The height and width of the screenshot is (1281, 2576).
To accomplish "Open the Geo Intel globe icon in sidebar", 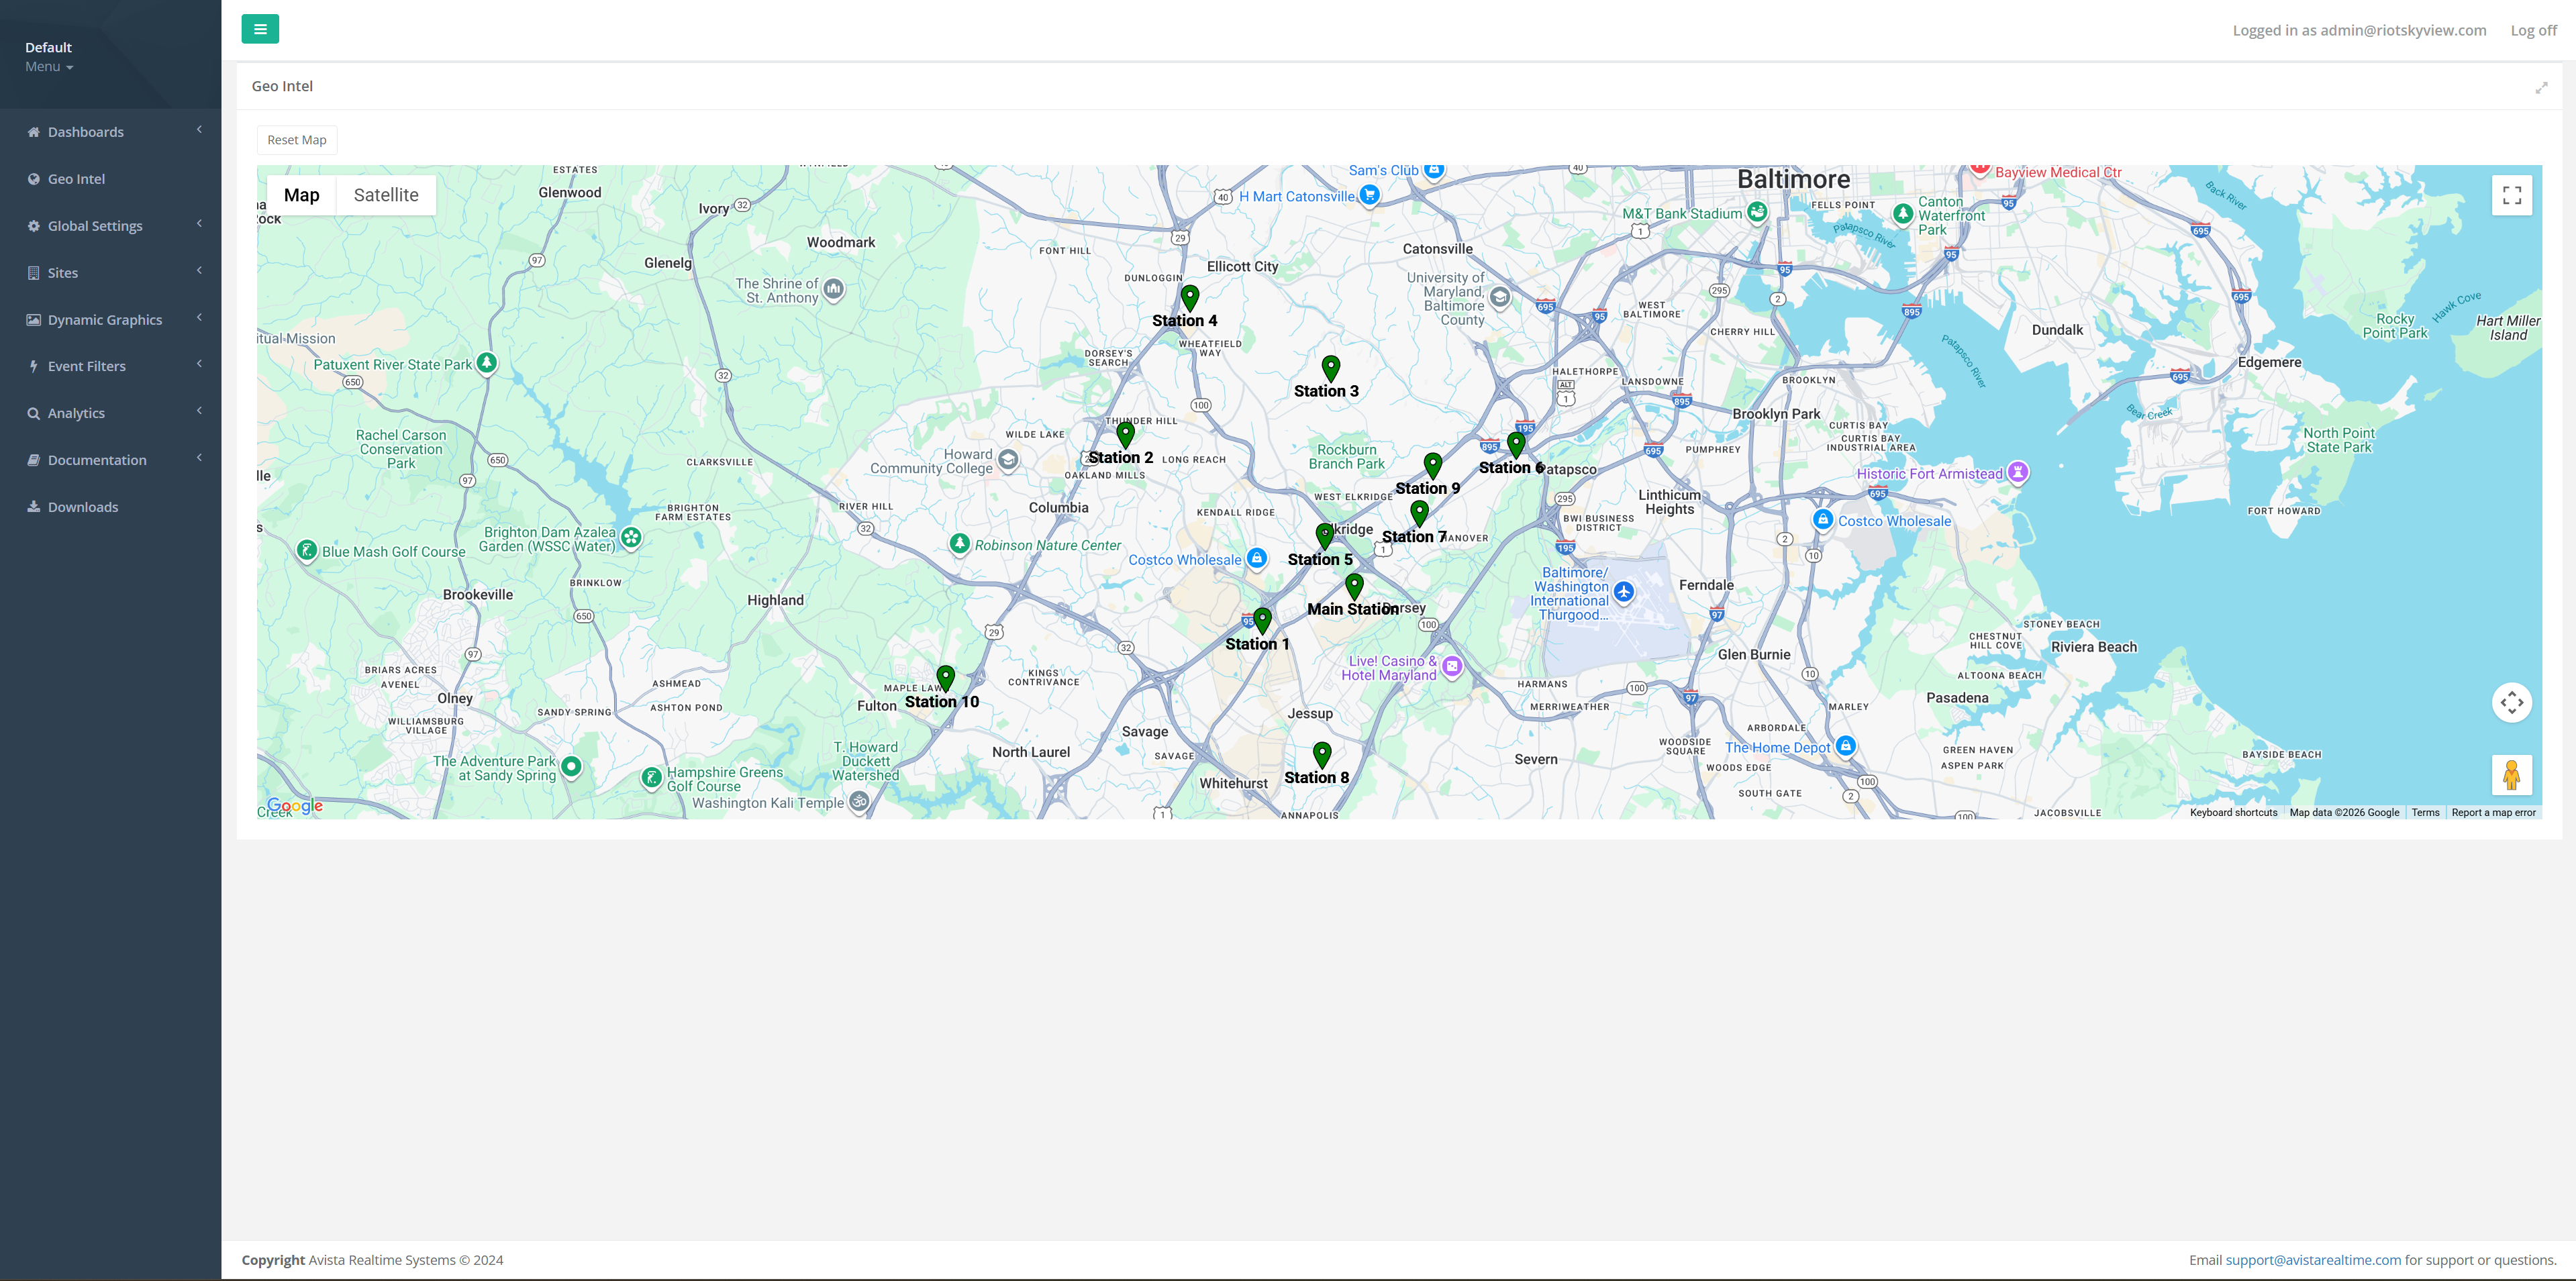I will pyautogui.click(x=33, y=178).
